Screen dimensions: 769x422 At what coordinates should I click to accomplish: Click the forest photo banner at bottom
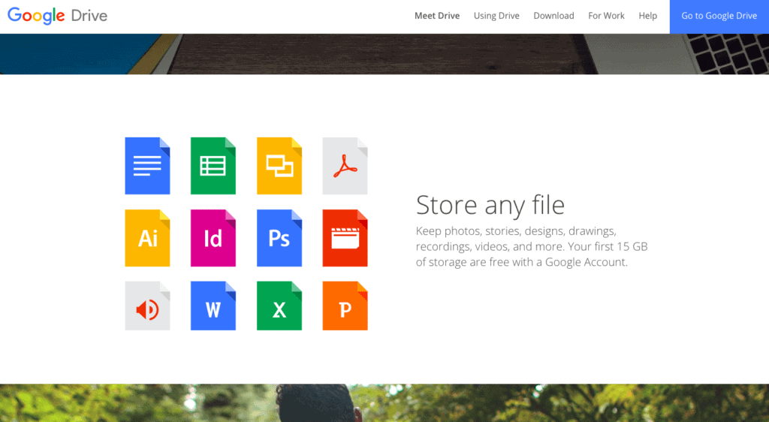tap(384, 403)
